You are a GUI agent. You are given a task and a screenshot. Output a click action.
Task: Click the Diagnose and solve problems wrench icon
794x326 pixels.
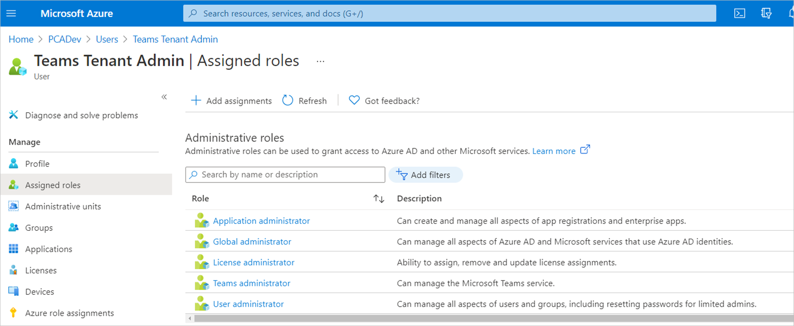(x=14, y=115)
